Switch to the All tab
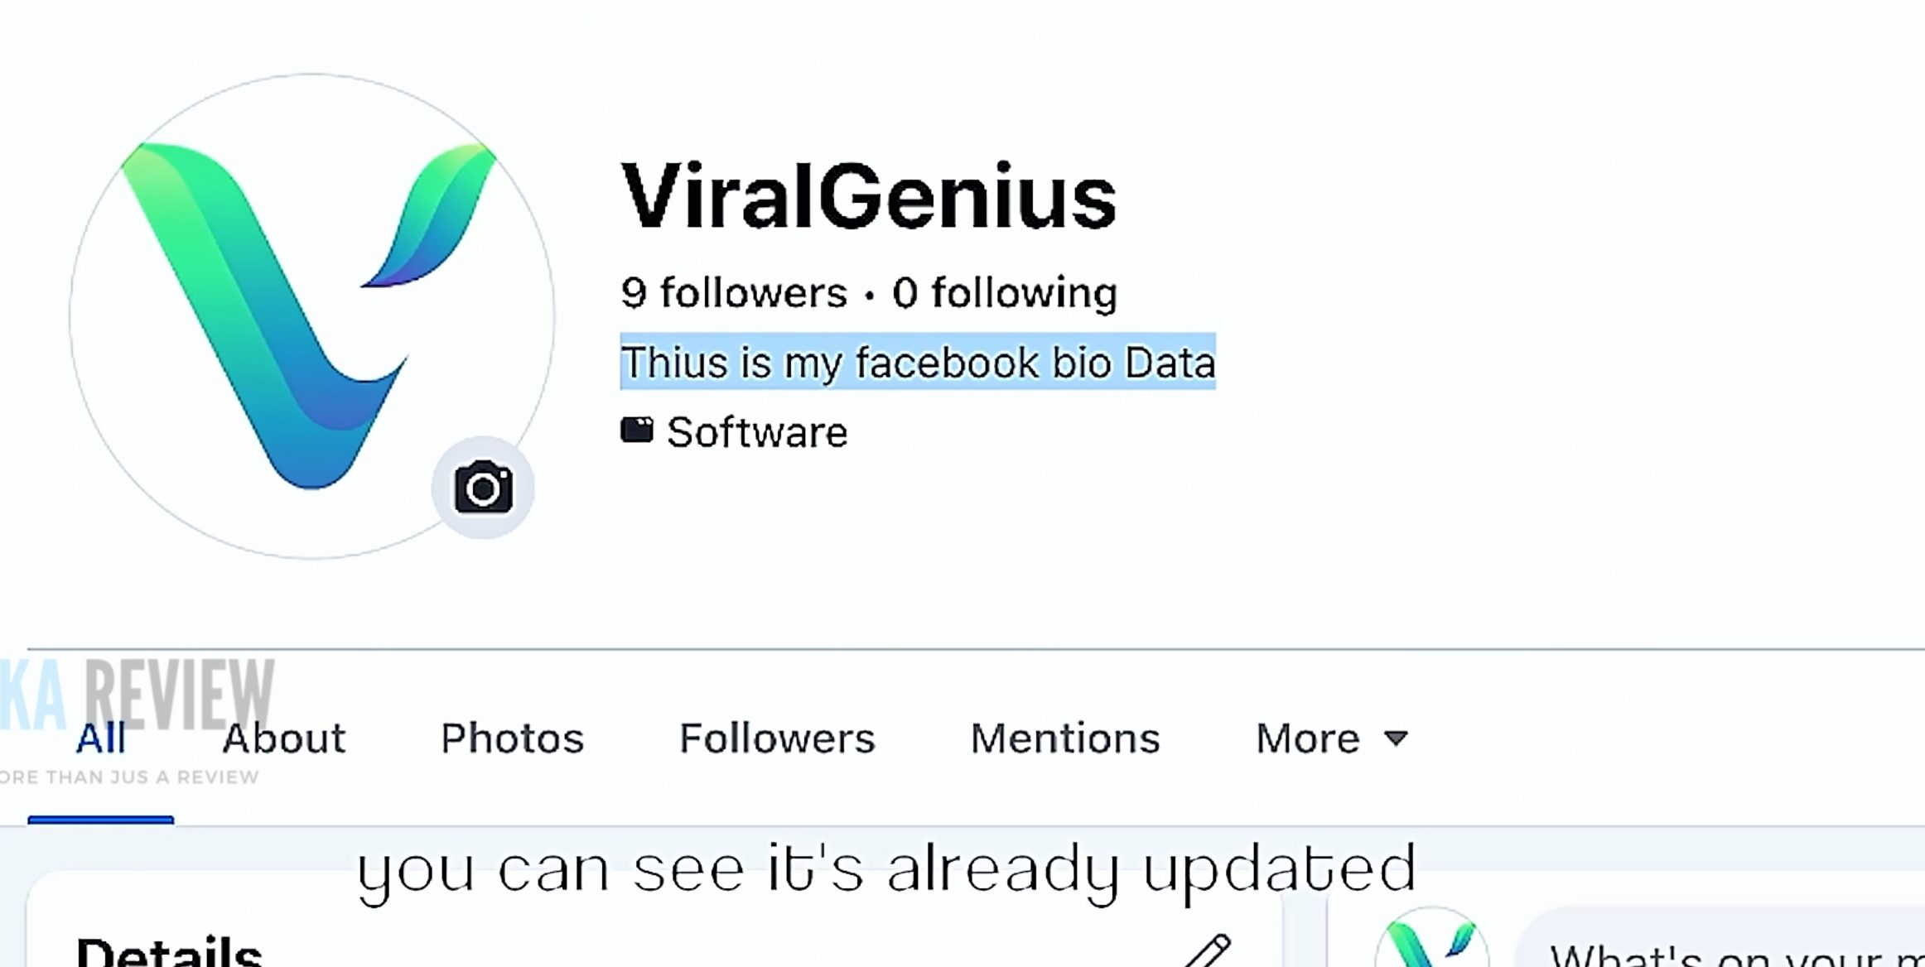 [x=100, y=738]
